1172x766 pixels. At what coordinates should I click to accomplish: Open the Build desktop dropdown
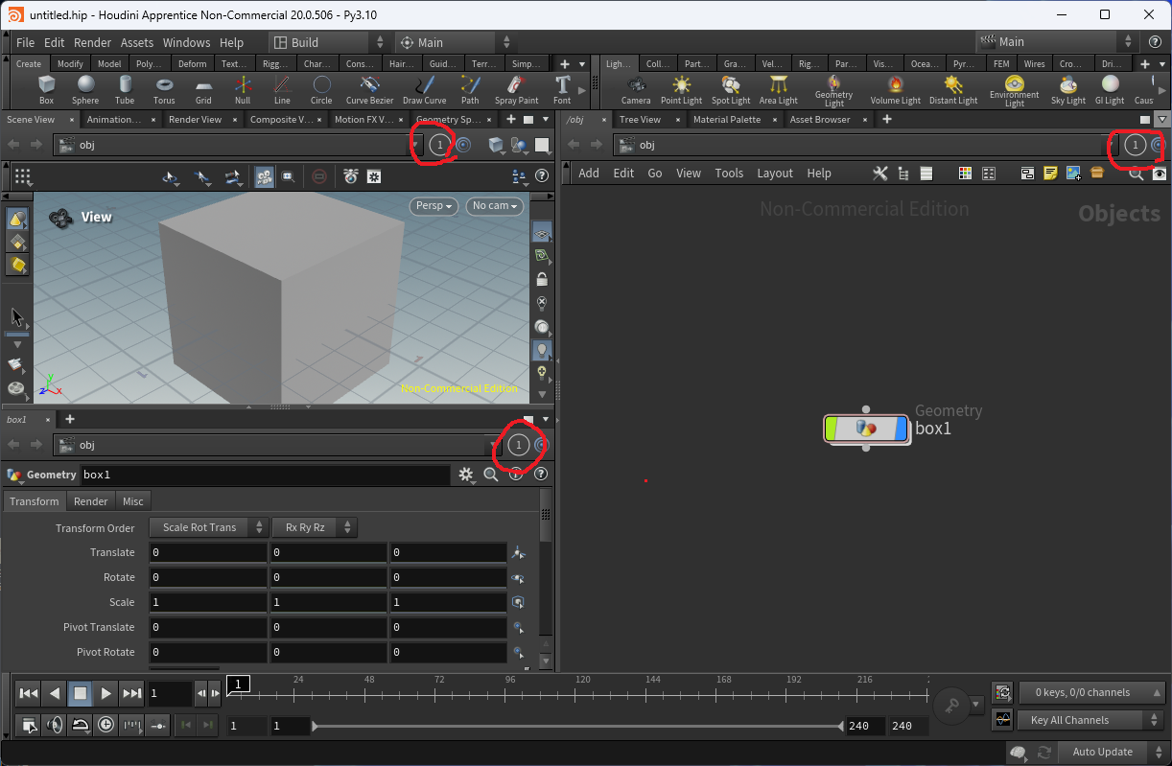click(x=329, y=42)
